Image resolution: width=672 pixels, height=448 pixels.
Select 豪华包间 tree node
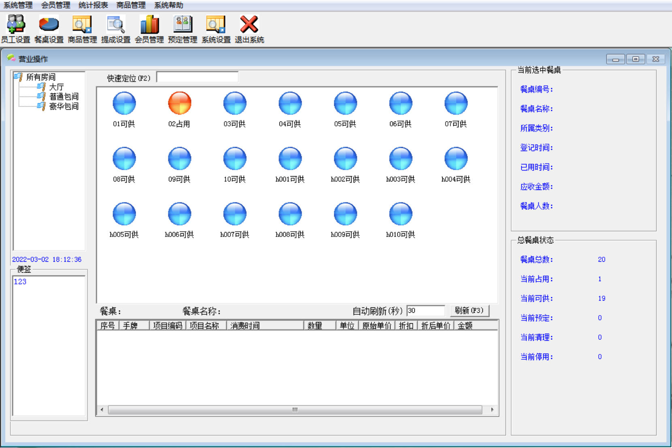64,106
